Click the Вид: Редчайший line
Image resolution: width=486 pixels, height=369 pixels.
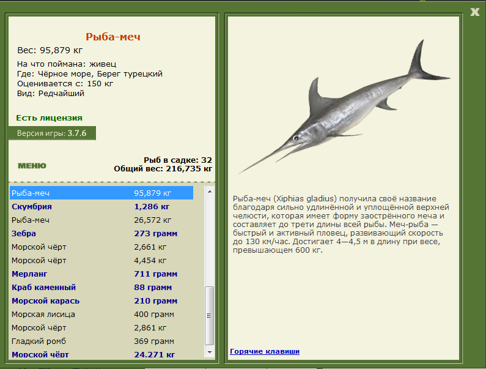(x=51, y=94)
